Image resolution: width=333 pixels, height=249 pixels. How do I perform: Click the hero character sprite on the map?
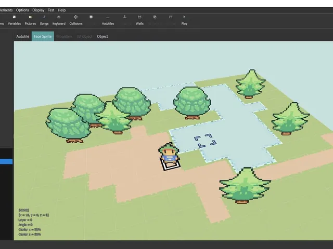[169, 153]
